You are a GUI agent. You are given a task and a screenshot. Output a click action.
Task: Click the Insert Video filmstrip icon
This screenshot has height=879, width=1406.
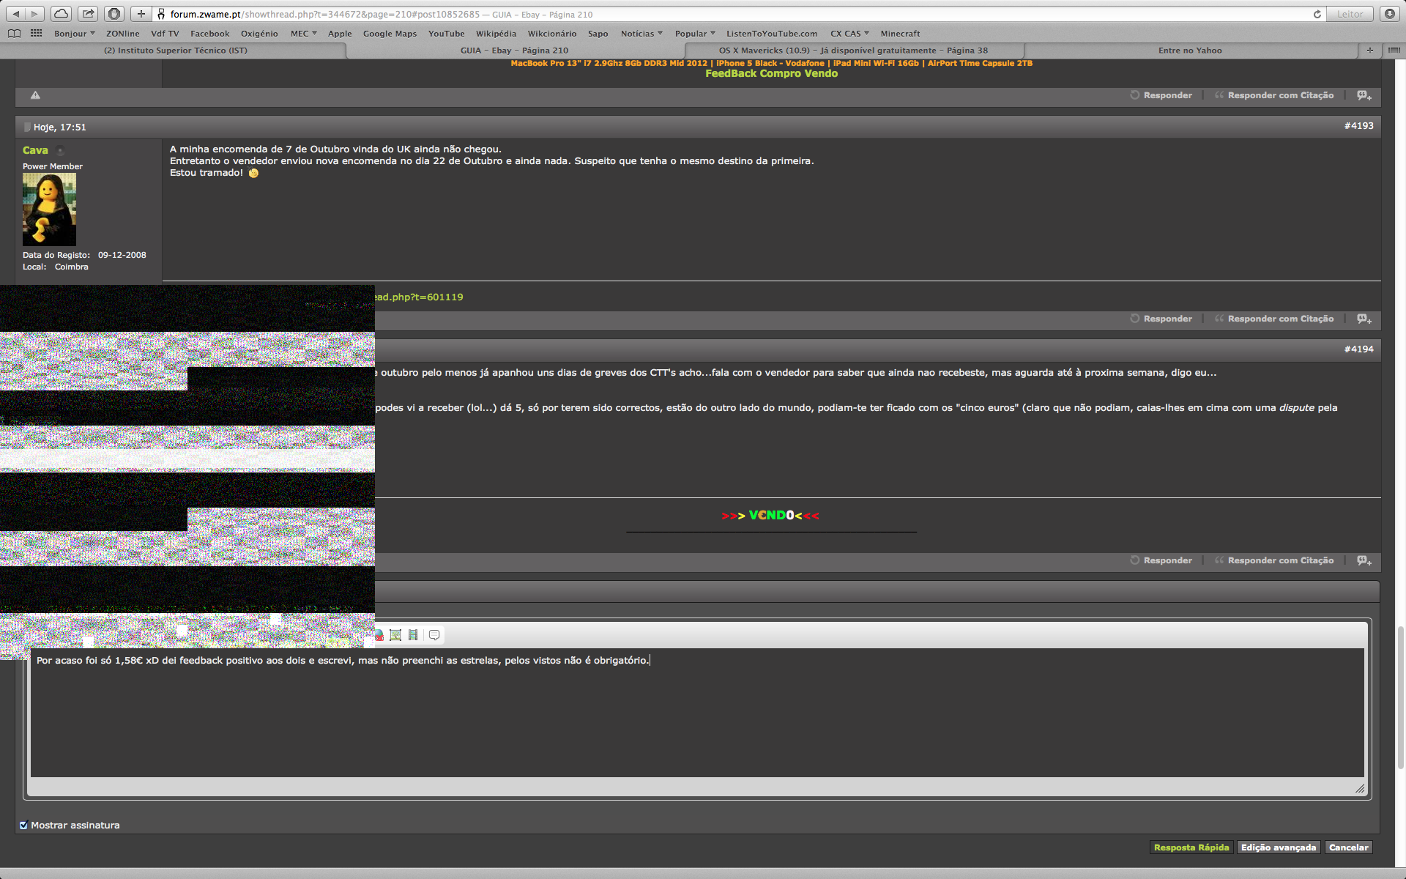tap(413, 635)
